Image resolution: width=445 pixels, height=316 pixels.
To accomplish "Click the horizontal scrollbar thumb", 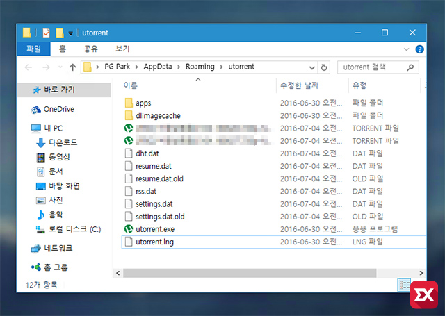I will pos(250,273).
